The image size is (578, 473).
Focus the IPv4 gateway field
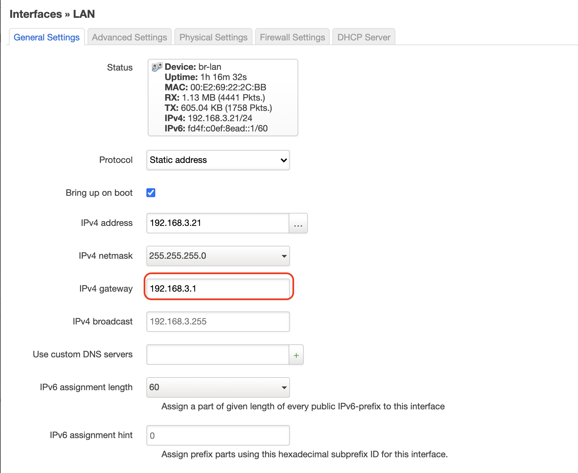tap(218, 289)
